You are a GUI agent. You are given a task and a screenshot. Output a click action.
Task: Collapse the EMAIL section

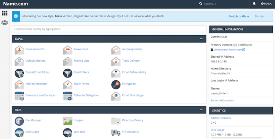click(x=201, y=39)
